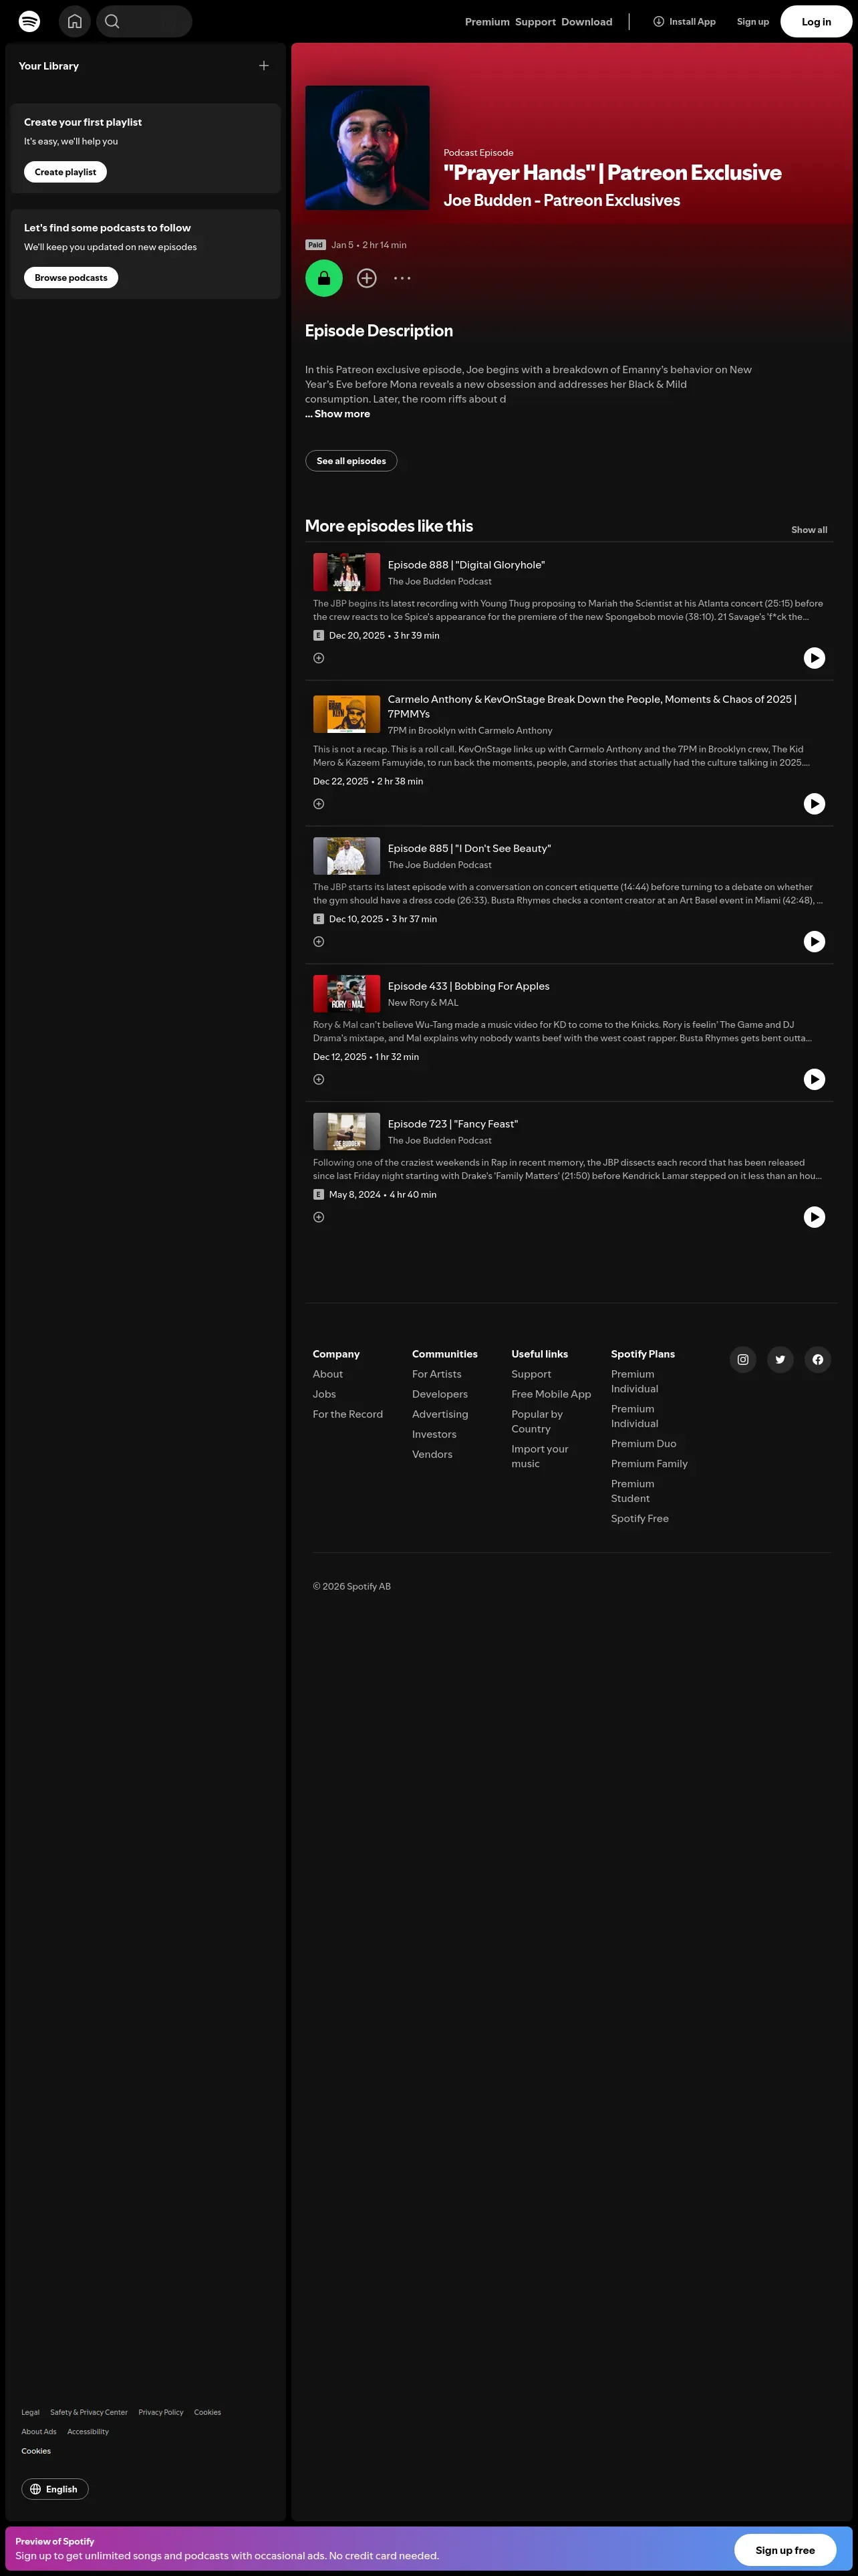Play Episode 723 Fancy Feast

coord(814,1218)
